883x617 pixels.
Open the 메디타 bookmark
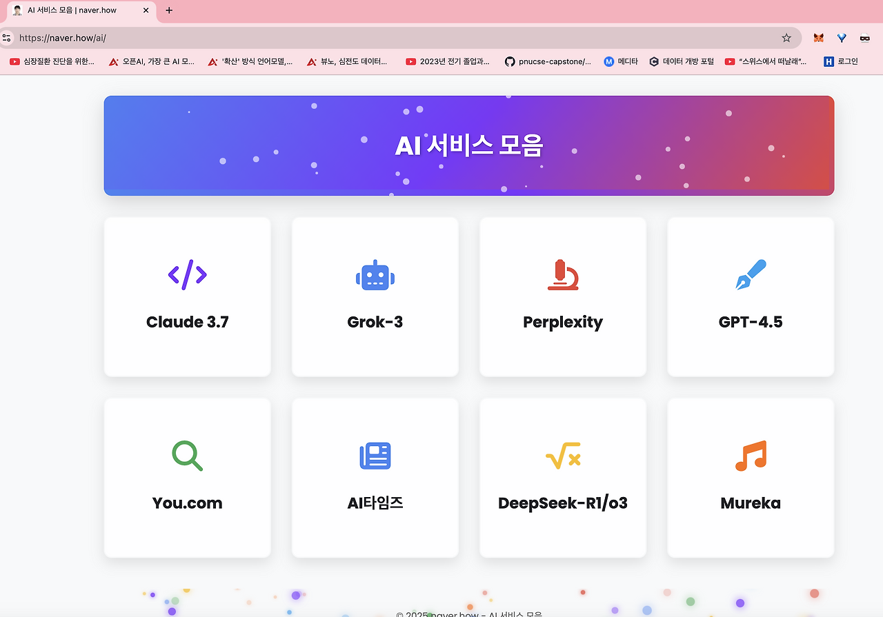621,61
